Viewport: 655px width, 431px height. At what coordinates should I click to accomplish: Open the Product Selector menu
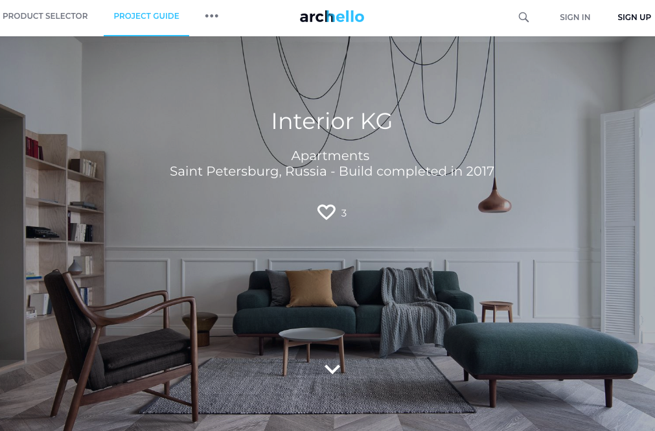click(45, 16)
